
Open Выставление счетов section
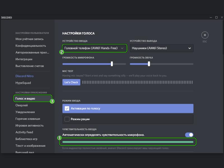tap(30, 66)
